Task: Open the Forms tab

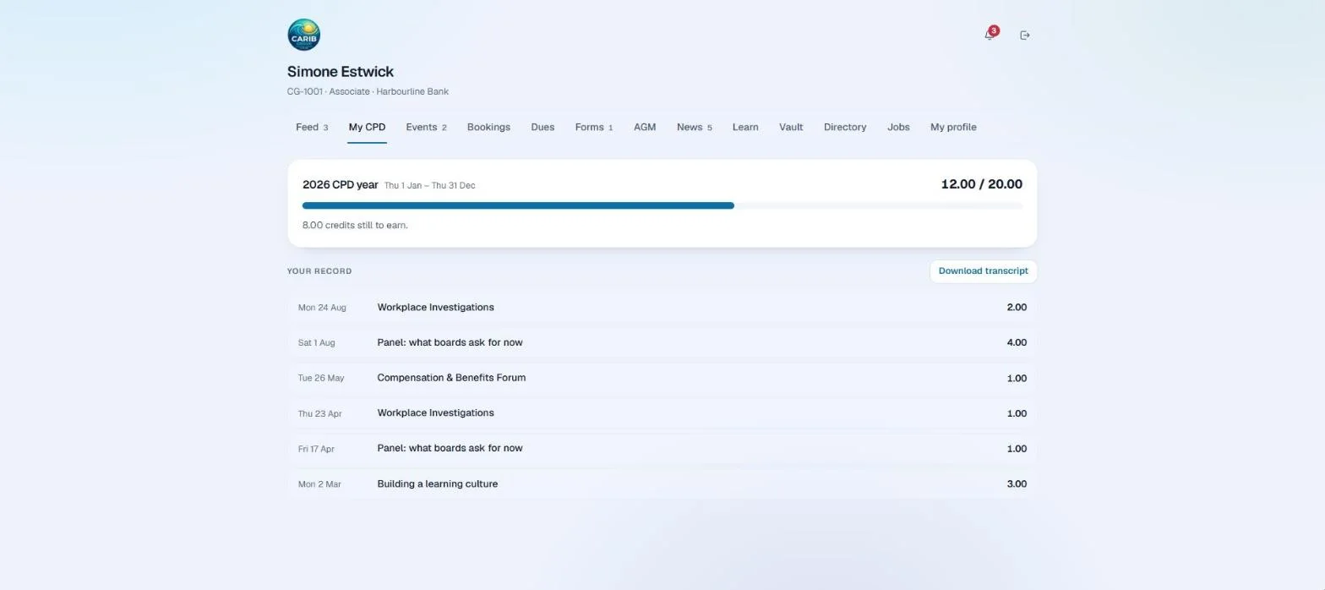Action: [594, 128]
